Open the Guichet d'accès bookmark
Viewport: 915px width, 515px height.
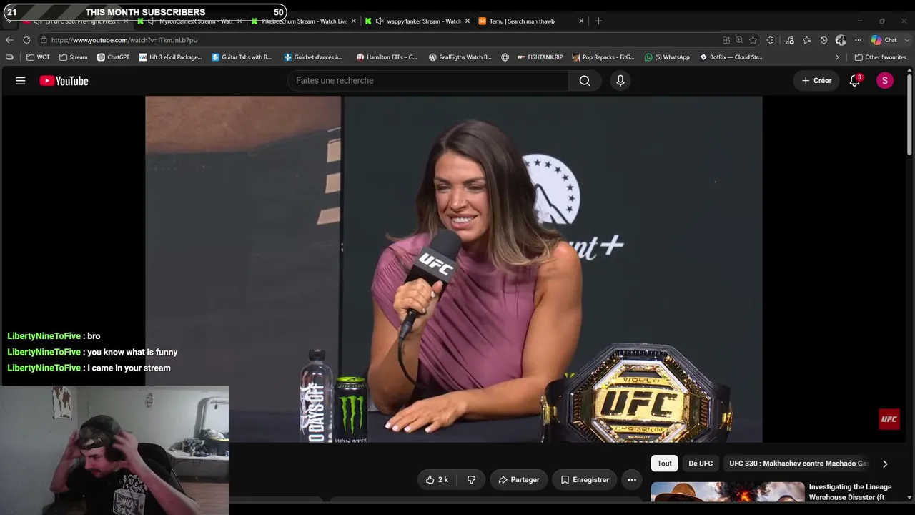coord(313,57)
